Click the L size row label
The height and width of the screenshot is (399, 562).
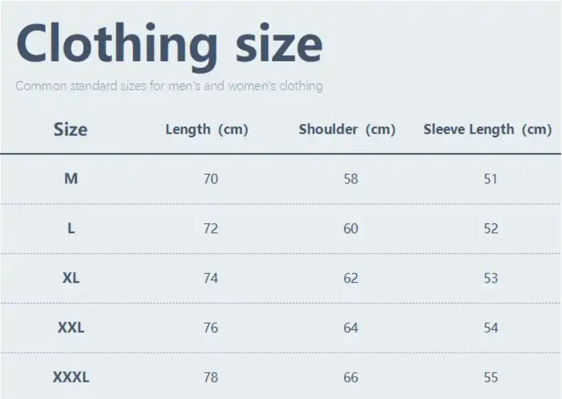pyautogui.click(x=71, y=228)
